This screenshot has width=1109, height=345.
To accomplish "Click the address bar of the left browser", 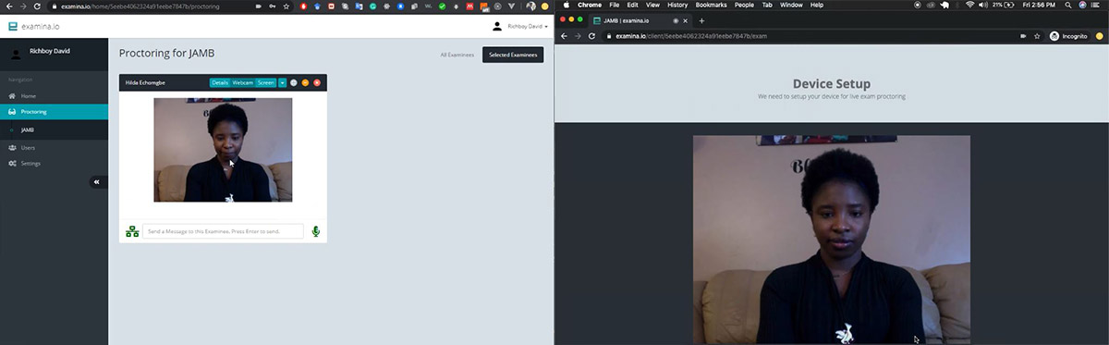I will 171,6.
